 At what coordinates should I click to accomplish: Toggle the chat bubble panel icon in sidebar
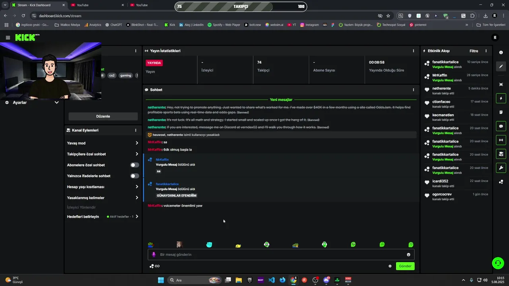pyautogui.click(x=501, y=126)
